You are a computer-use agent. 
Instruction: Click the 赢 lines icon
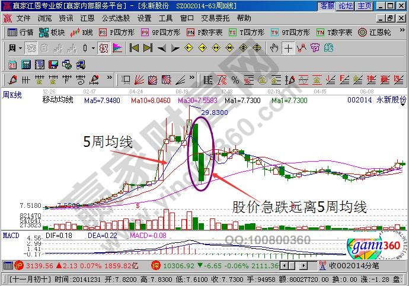(385, 80)
